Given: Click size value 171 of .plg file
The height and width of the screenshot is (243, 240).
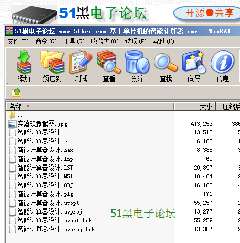Looking at the screenshot, I should (207, 194).
